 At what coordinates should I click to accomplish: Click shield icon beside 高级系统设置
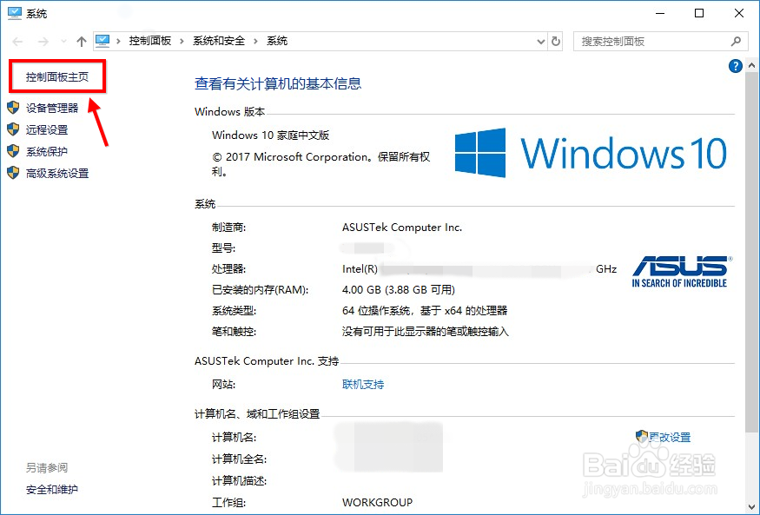13,173
